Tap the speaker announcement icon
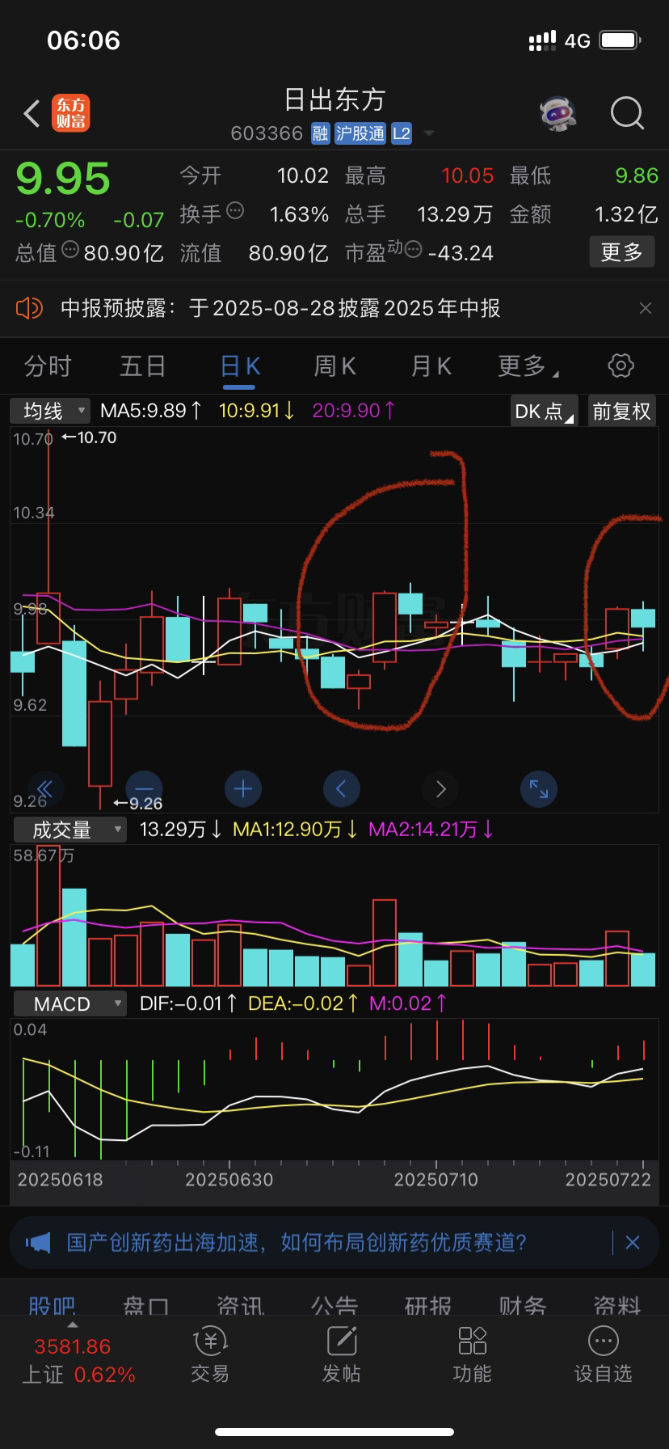Screen dimensions: 669x1449 click(29, 308)
